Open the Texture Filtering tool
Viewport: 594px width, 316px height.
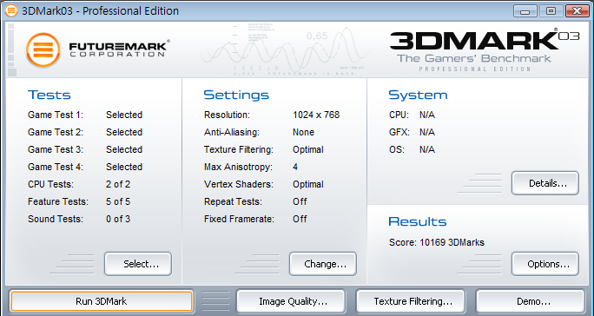click(x=411, y=301)
